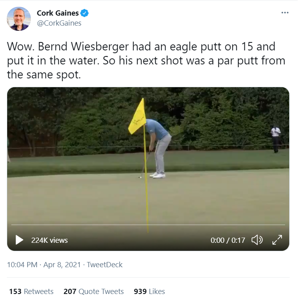Expand the video to fullscreen
The width and height of the screenshot is (298, 296).
point(277,240)
